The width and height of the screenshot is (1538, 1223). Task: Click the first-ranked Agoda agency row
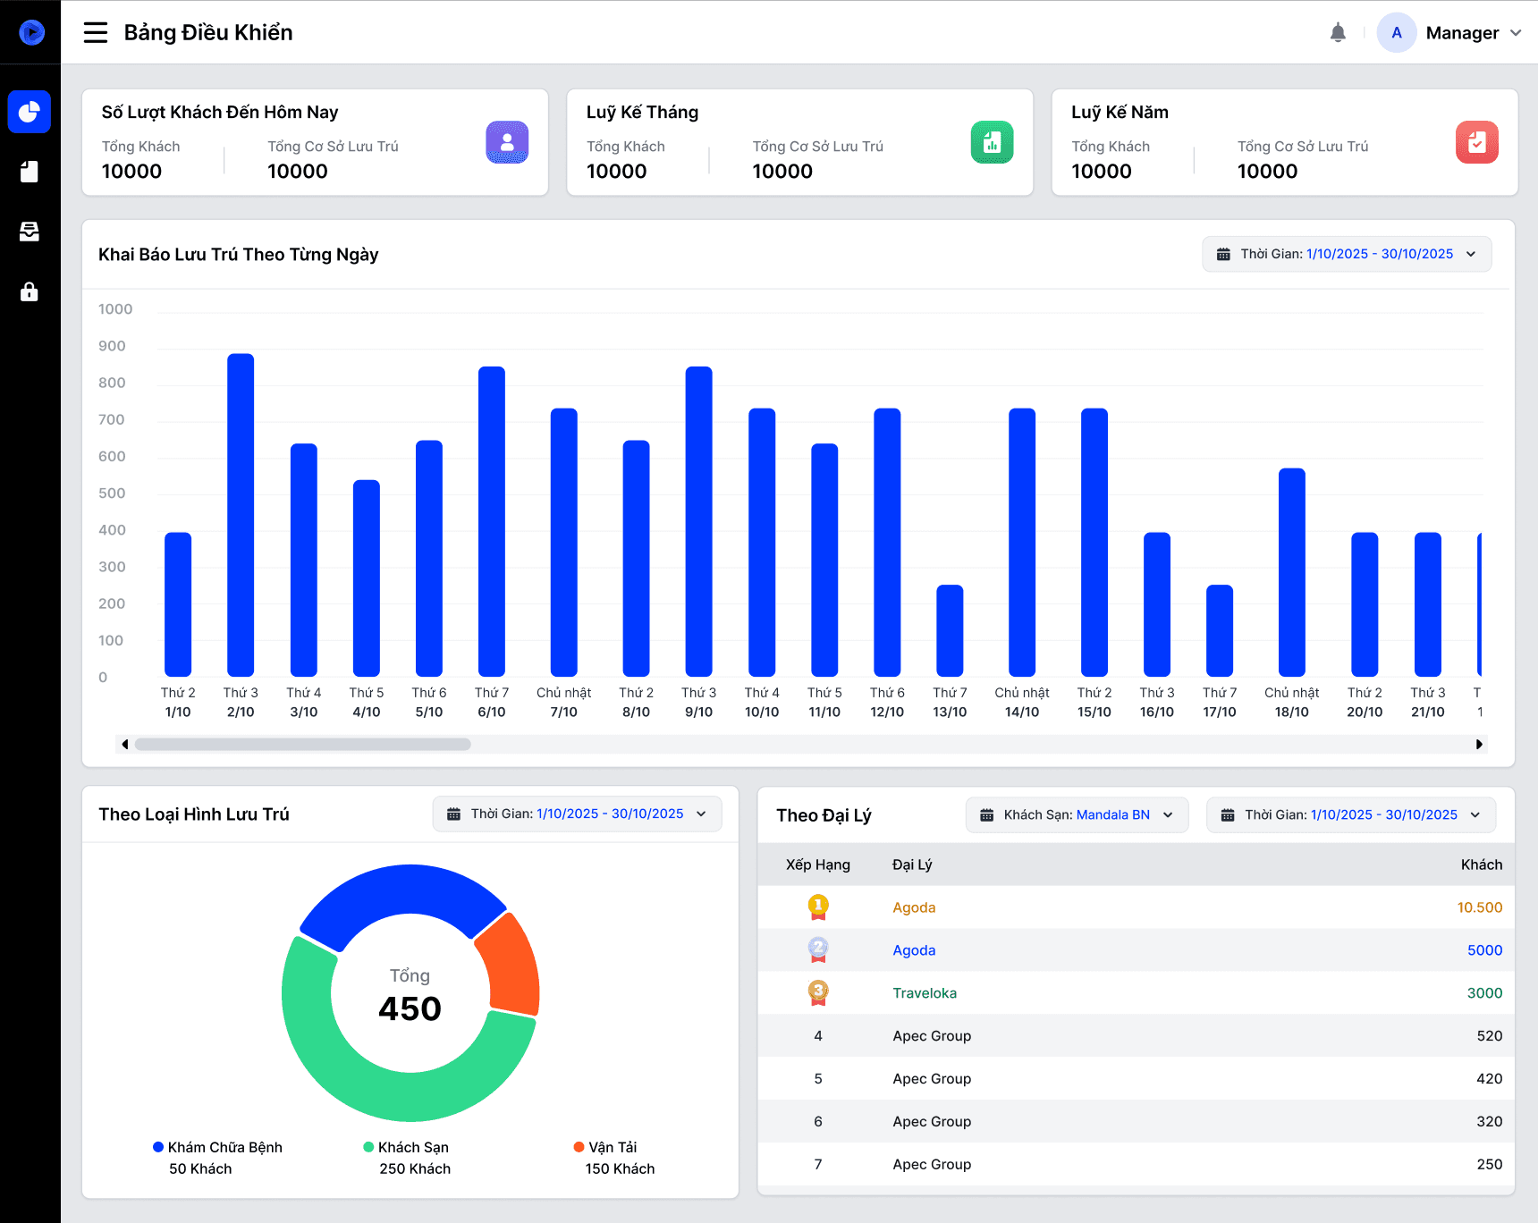pyautogui.click(x=1136, y=907)
